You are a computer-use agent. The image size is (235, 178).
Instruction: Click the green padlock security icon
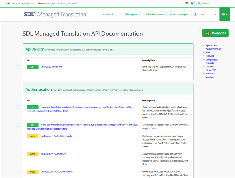pyautogui.click(x=9, y=3)
